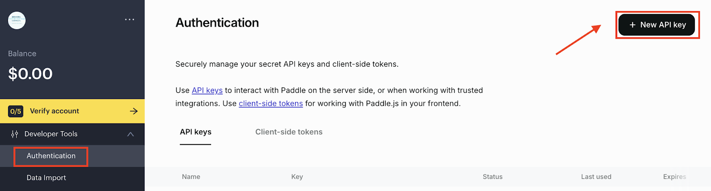Follow the API keys hyperlink
Image resolution: width=711 pixels, height=191 pixels.
coord(207,90)
